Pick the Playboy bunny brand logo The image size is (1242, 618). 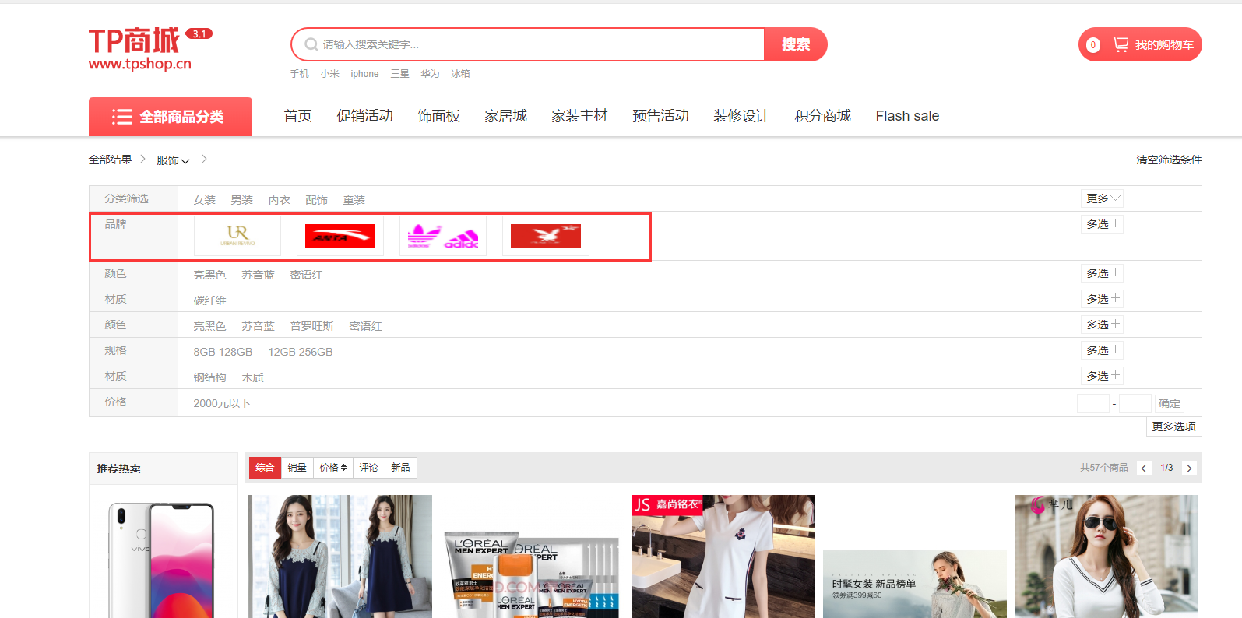click(x=545, y=236)
